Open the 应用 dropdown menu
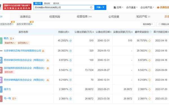The width and height of the screenshot is (169, 105). 119,7
